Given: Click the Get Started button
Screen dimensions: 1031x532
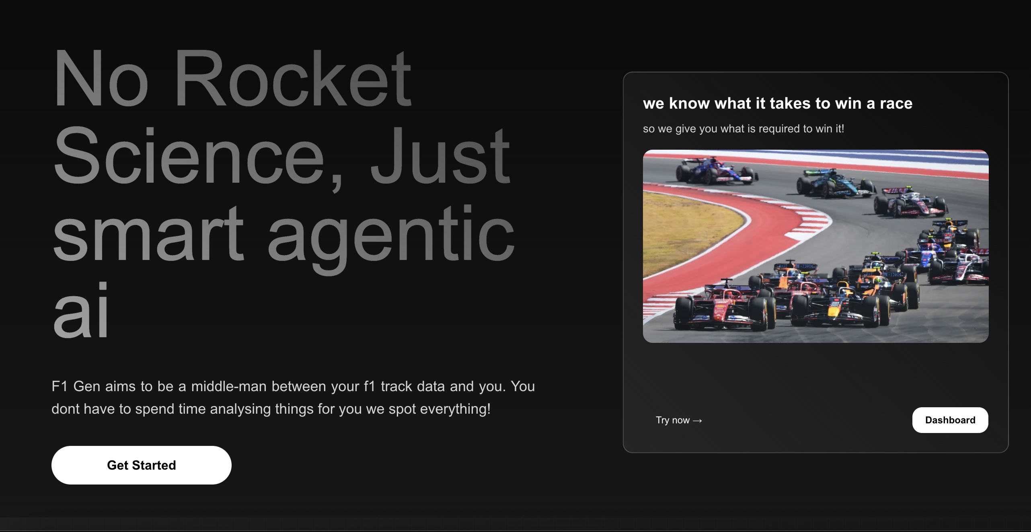Looking at the screenshot, I should click(141, 465).
